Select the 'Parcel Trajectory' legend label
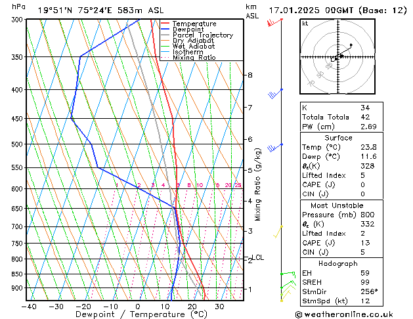413x319 pixels. click(x=203, y=35)
